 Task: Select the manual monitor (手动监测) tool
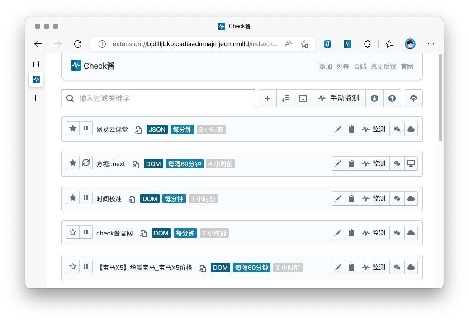tap(339, 98)
